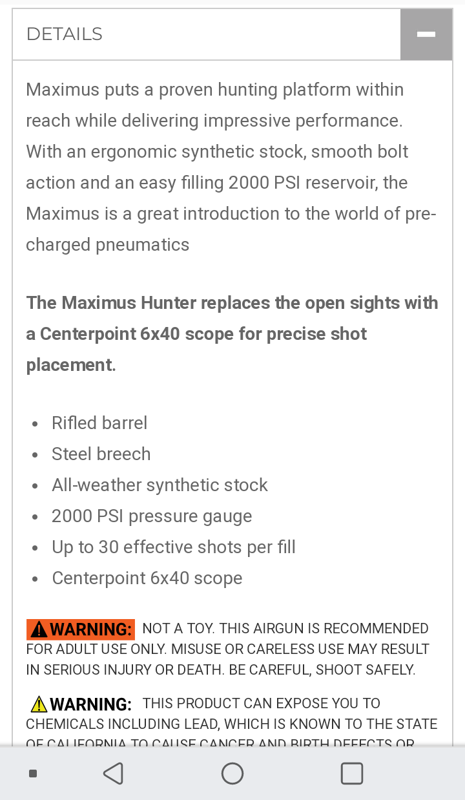The height and width of the screenshot is (800, 465).
Task: Tap All-weather synthetic stock list item
Action: point(160,485)
